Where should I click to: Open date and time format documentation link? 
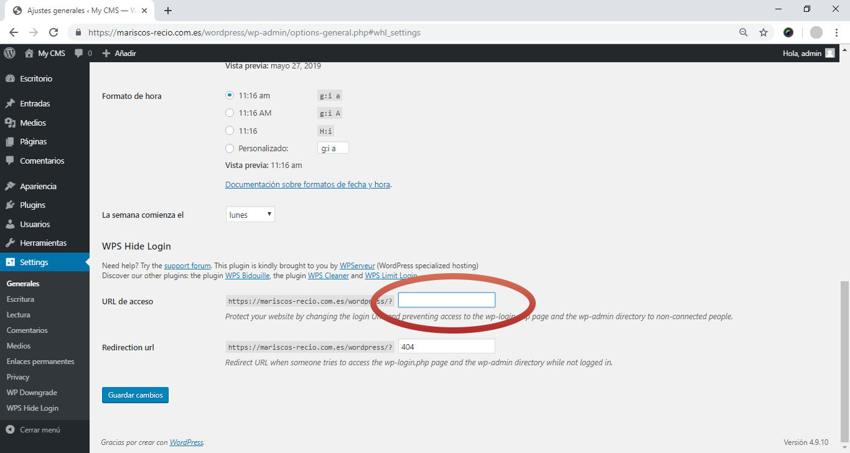tap(307, 184)
